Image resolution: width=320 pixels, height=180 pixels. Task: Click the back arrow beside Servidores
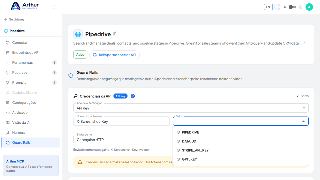(x=6, y=19)
